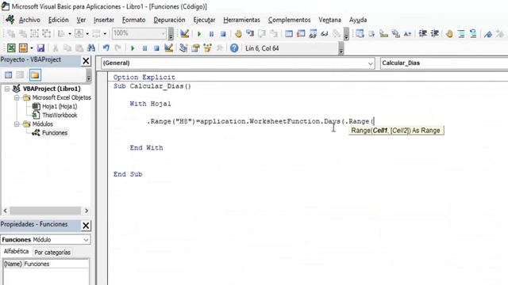Click the Reset stop icon beside the Find toolbar's pause
Screen dimensions: 508x285
click(x=156, y=48)
